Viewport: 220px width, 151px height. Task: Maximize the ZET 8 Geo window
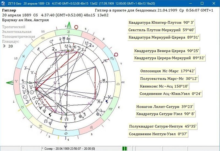click(202, 3)
